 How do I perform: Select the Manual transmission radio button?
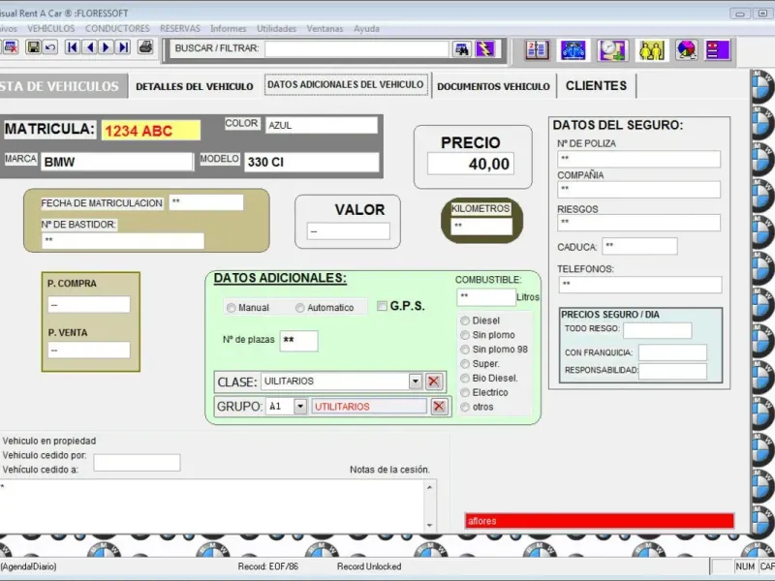pyautogui.click(x=231, y=308)
